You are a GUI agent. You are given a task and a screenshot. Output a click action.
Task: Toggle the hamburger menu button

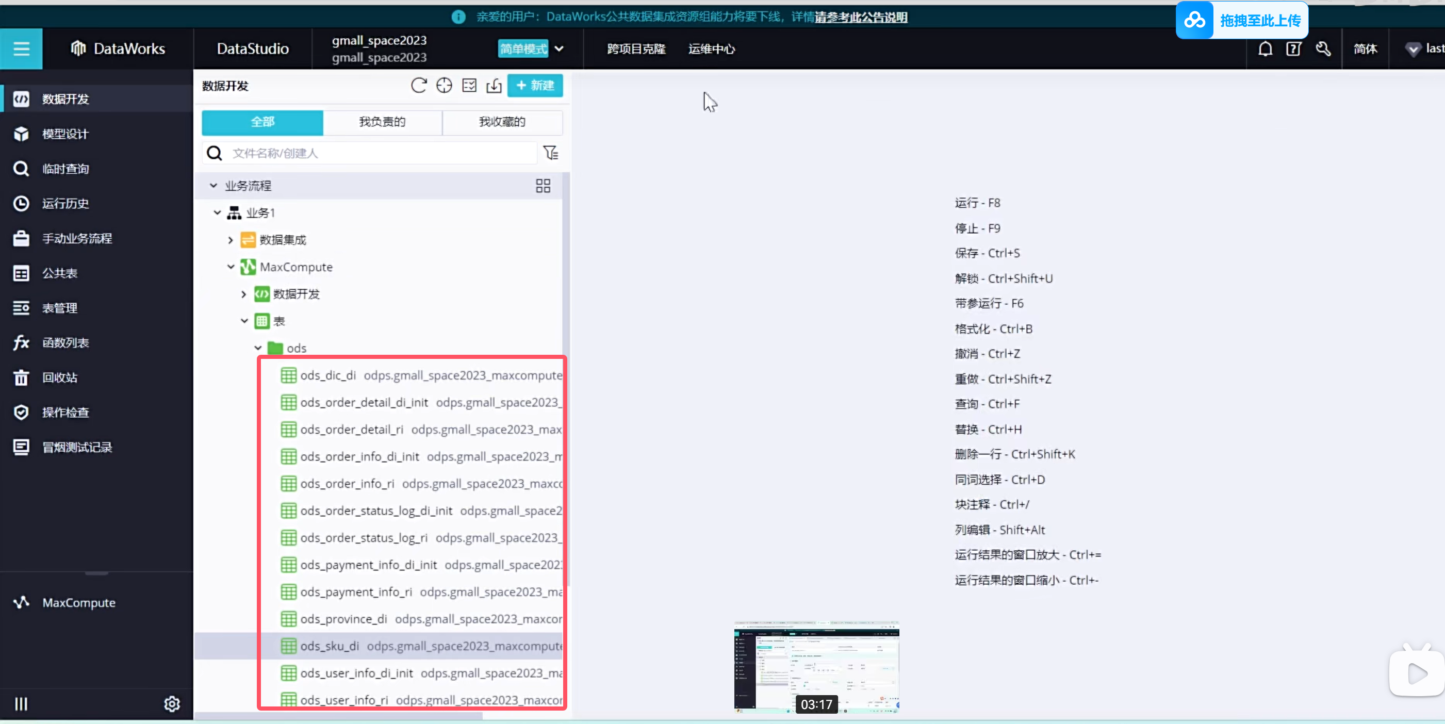click(21, 49)
